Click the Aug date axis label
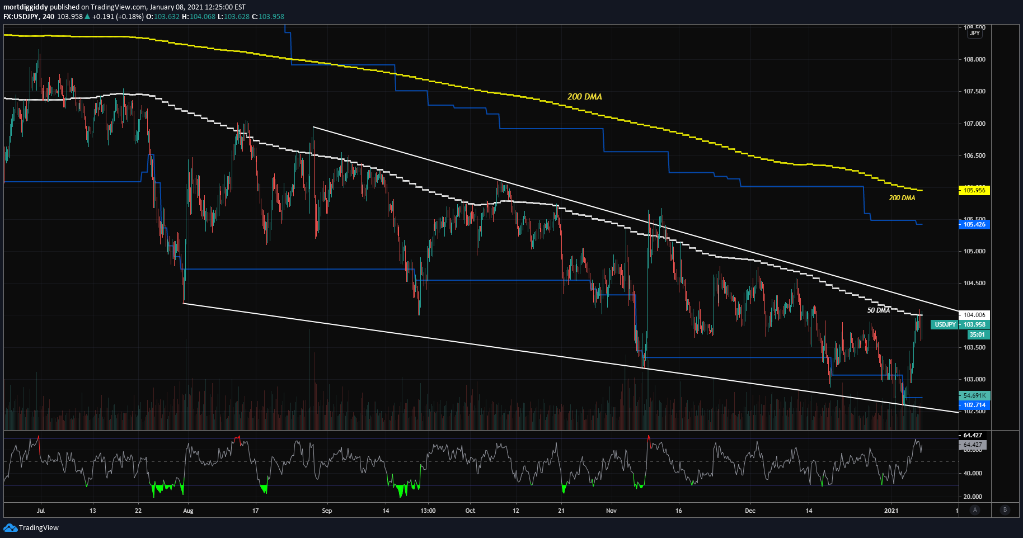This screenshot has width=1023, height=538. click(188, 511)
